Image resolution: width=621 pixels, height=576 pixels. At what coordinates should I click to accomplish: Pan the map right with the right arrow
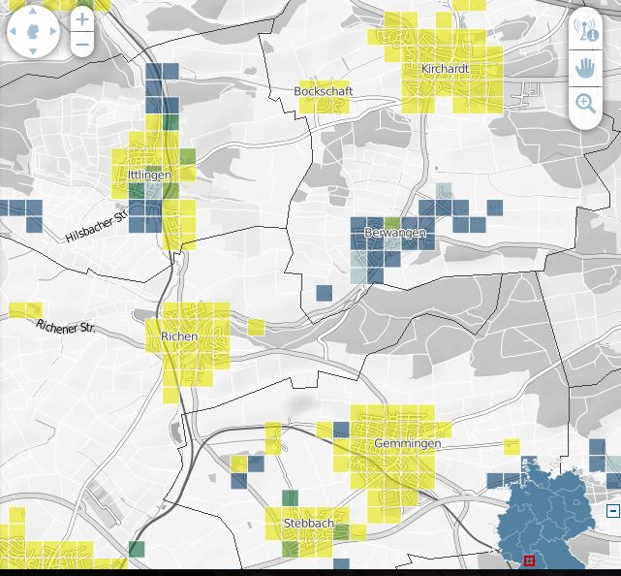pos(53,32)
